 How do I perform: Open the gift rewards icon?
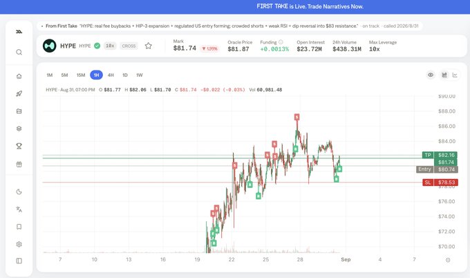[x=19, y=164]
